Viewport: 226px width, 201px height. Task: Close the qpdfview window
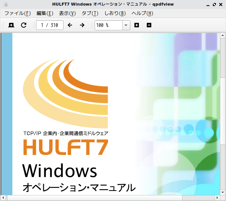[221, 4]
